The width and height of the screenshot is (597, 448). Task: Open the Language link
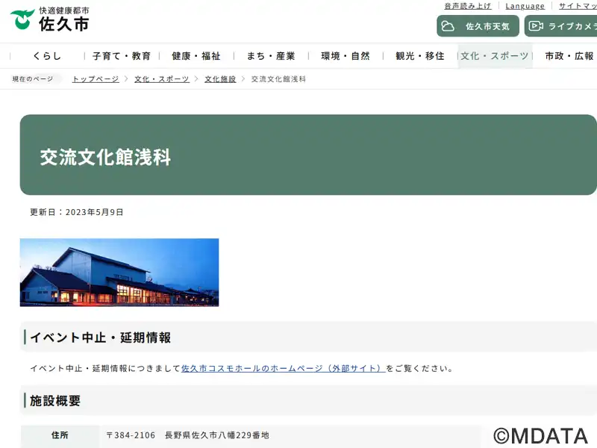(x=525, y=6)
